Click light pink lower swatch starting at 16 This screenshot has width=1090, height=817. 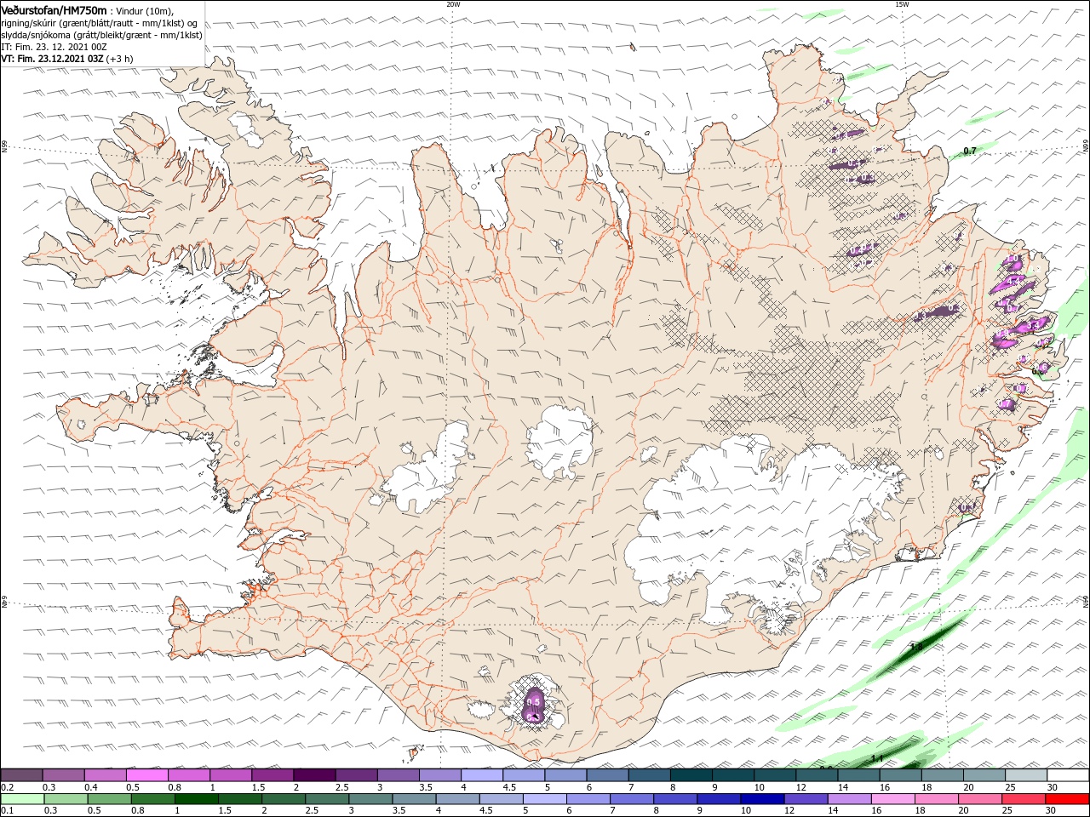[892, 799]
